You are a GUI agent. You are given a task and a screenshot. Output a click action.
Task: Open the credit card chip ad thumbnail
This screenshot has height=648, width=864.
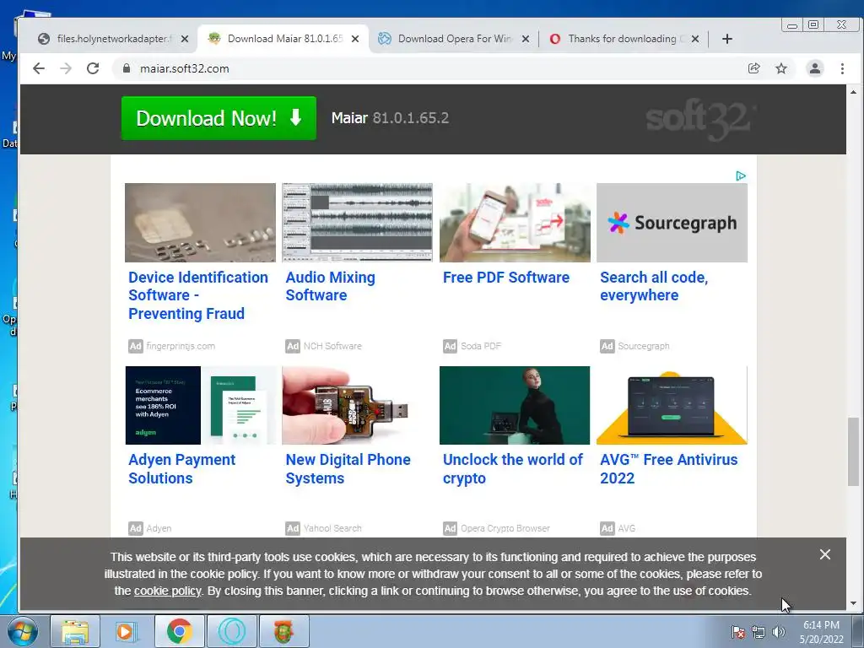(200, 223)
